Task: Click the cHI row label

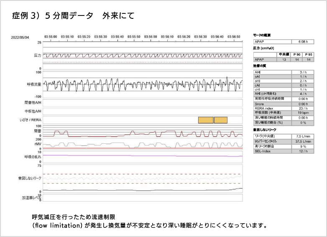Action: 257,89
